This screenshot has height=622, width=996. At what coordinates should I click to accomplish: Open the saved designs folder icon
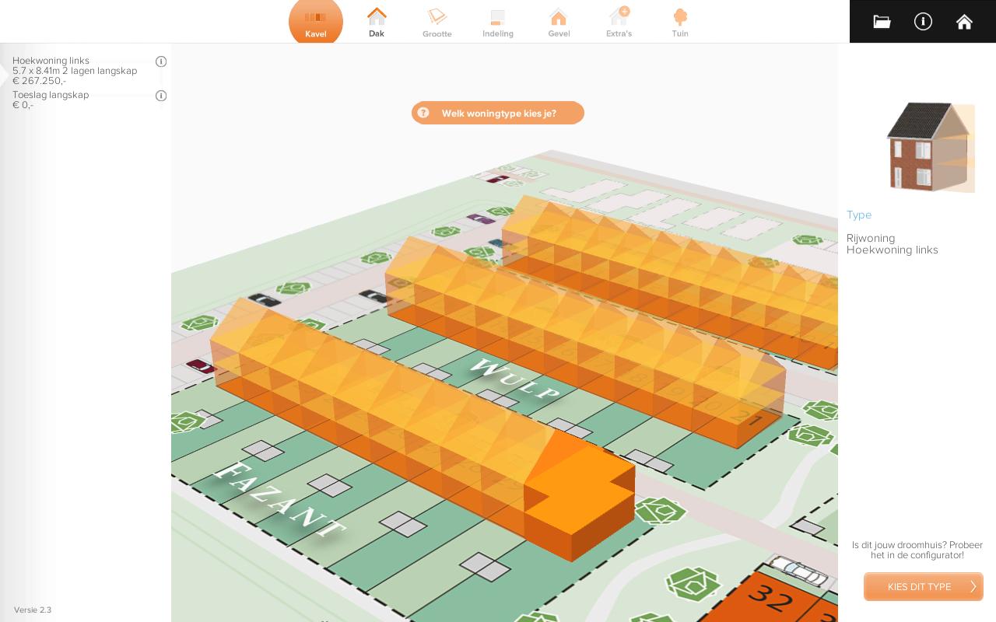pyautogui.click(x=882, y=22)
